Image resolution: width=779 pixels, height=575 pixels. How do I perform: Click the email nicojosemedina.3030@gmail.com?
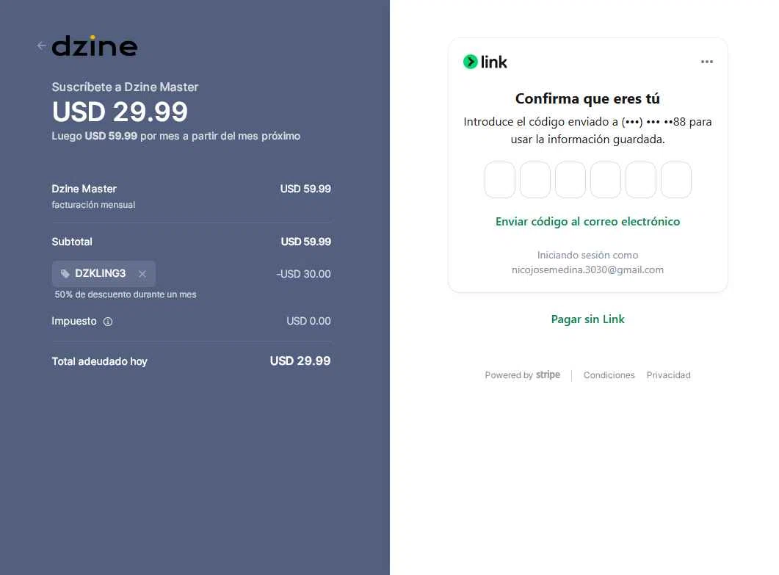(587, 270)
